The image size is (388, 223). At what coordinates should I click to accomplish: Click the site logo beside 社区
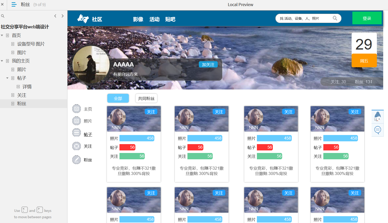[83, 18]
